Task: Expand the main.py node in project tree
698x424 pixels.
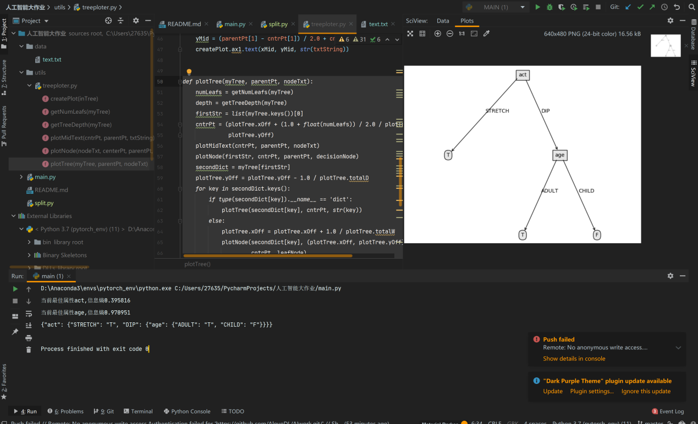Action: point(21,177)
